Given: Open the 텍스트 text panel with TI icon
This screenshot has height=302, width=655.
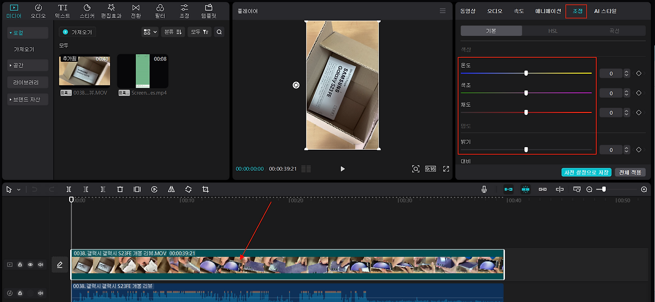Looking at the screenshot, I should pos(62,11).
